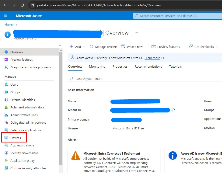Click the Got feedback person icon
This screenshot has width=222, height=173.
(x=191, y=47)
